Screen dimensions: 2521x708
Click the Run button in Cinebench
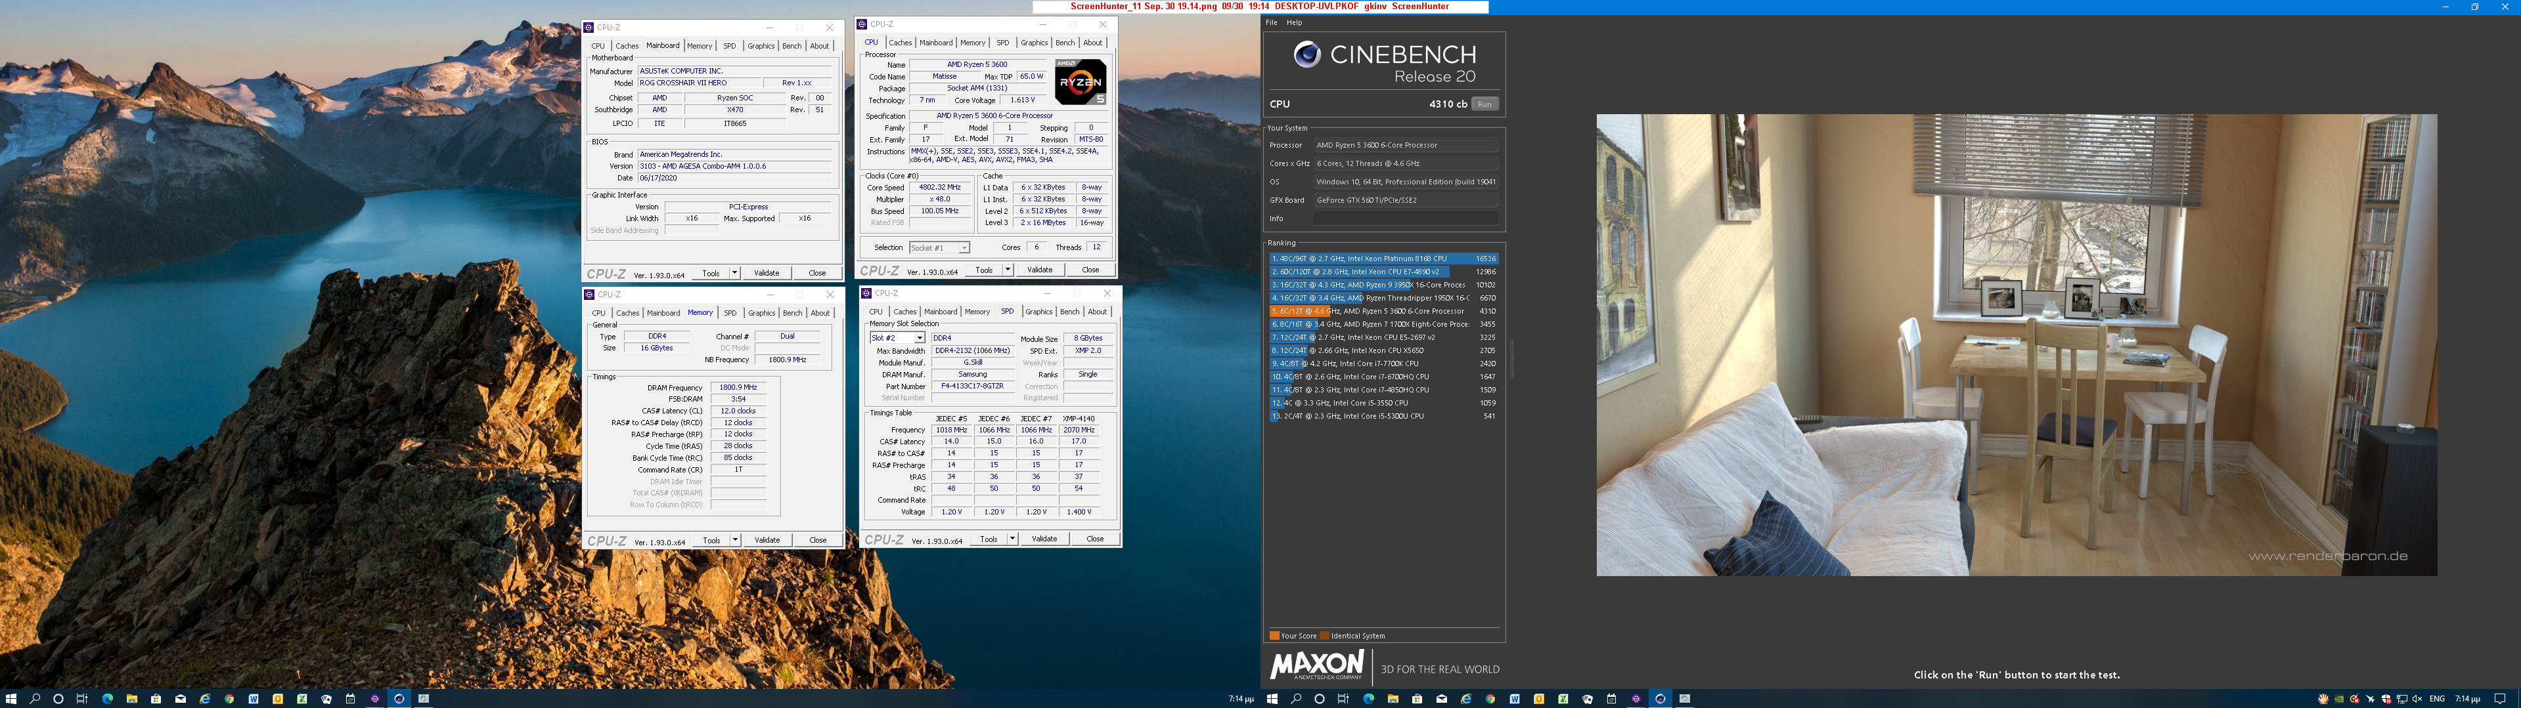[x=1484, y=104]
